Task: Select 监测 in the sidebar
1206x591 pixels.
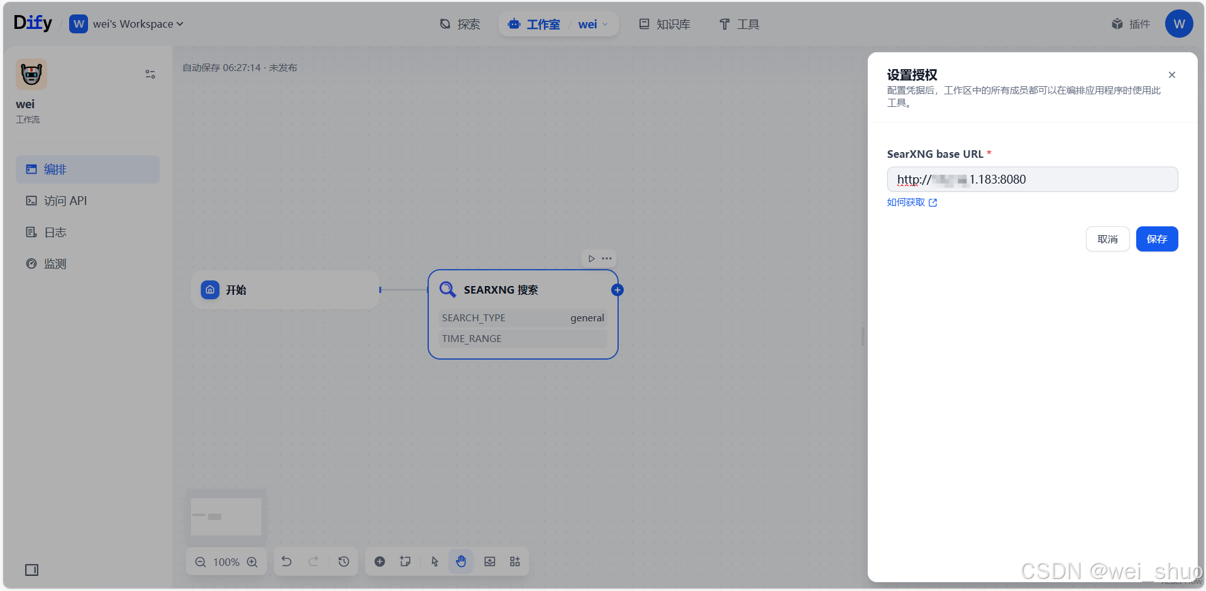Action: [x=87, y=263]
